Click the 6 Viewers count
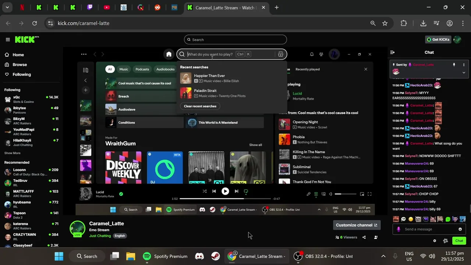471x265 pixels. coord(346,237)
